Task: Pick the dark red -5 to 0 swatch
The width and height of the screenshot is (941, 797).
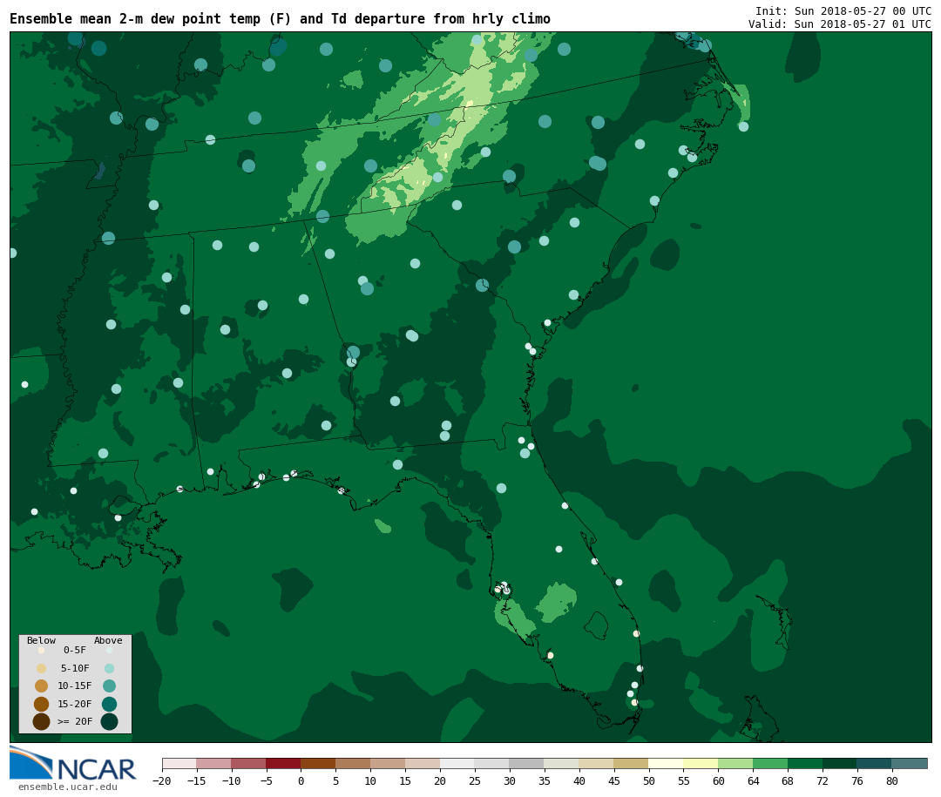Action: [x=283, y=764]
